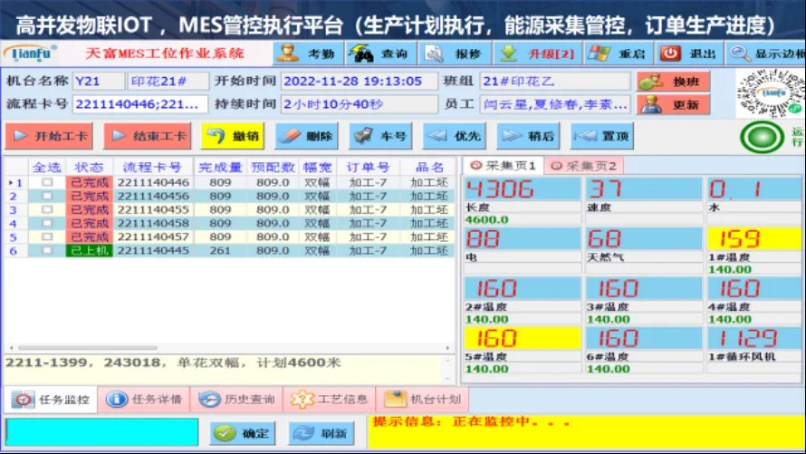Tick the checkbox for row 1 (2211140446)
The image size is (806, 454).
click(46, 182)
